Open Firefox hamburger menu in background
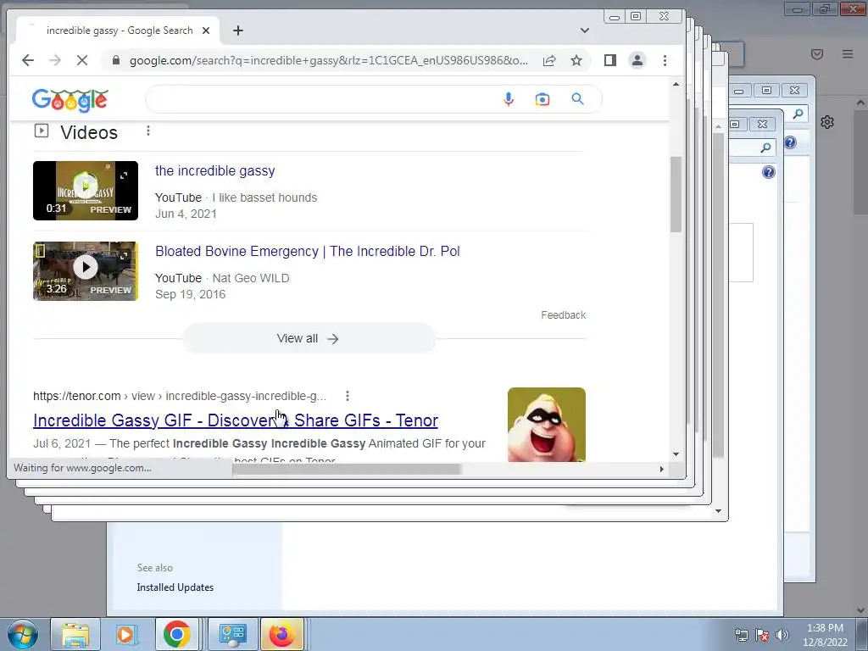 [848, 53]
